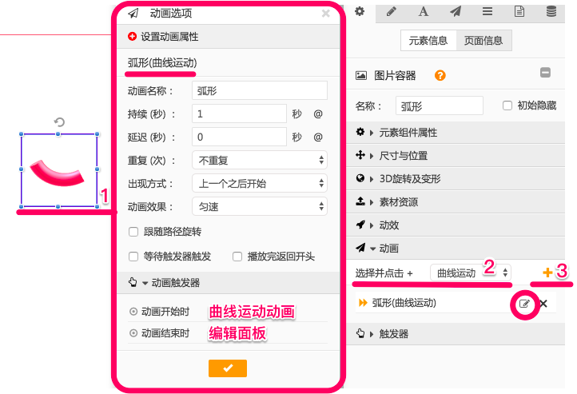Click the database stack icon in toolbar
This screenshot has height=394, width=577.
(551, 11)
